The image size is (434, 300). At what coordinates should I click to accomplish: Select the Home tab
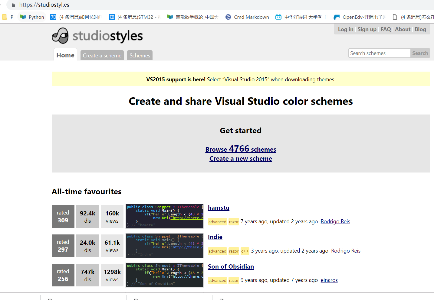pos(65,55)
